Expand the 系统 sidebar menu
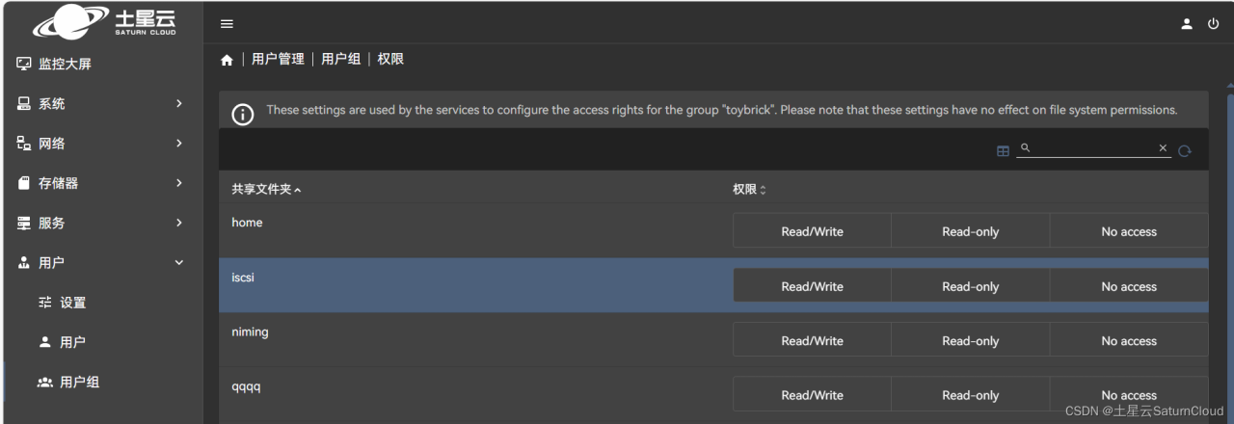 101,104
